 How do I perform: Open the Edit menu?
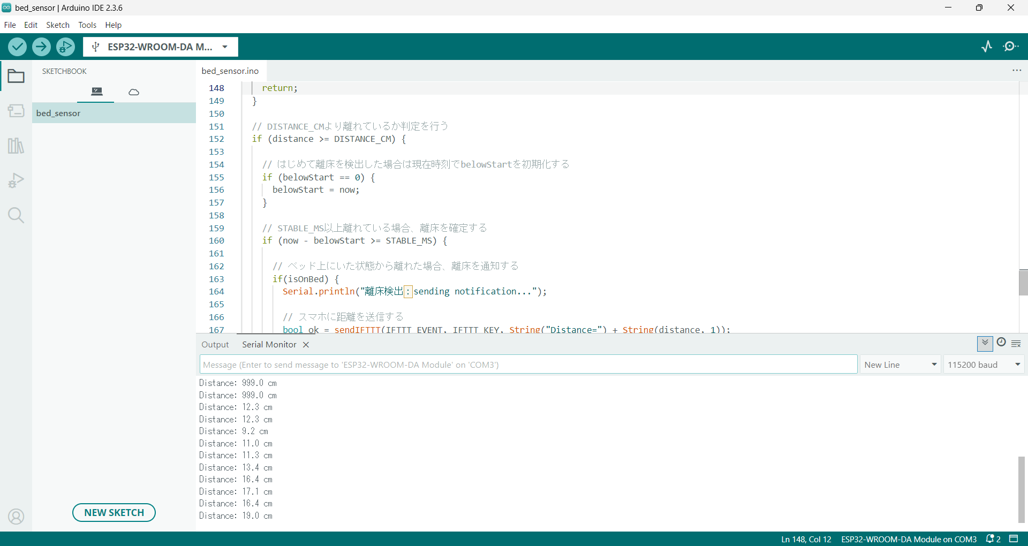(31, 25)
